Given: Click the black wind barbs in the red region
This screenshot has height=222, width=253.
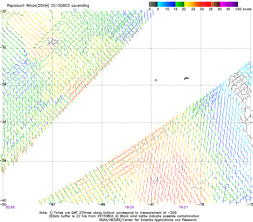Looking at the screenshot, I should click(157, 179).
